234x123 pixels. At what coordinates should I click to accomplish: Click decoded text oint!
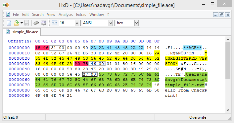(171, 95)
